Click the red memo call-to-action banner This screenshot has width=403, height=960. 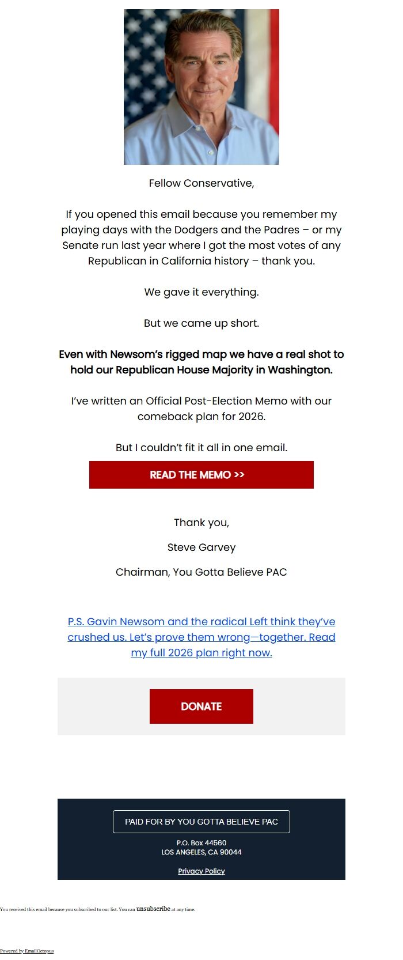(201, 475)
